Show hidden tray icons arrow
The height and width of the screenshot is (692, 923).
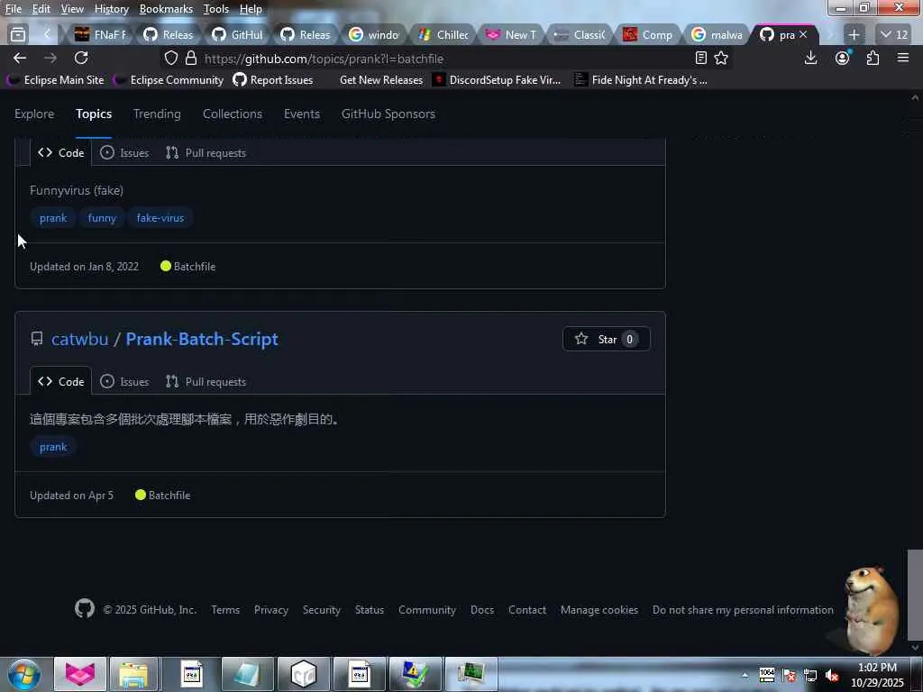click(745, 676)
